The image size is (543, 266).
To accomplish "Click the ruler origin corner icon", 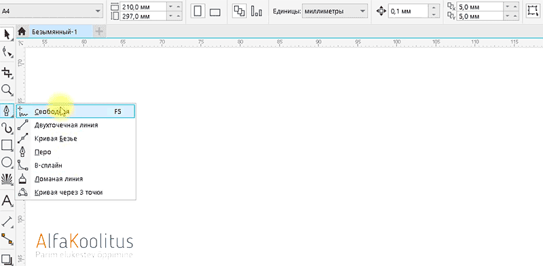I will tap(20, 43).
